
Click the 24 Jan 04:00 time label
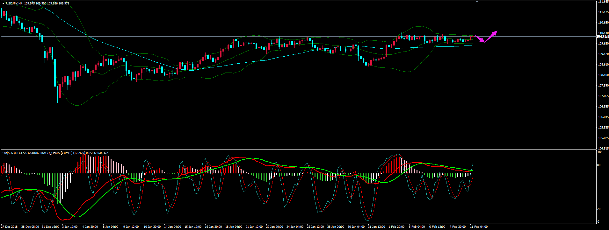pos(295,227)
